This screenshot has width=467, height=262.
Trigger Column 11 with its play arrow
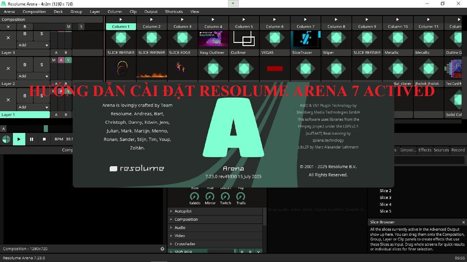428,19
